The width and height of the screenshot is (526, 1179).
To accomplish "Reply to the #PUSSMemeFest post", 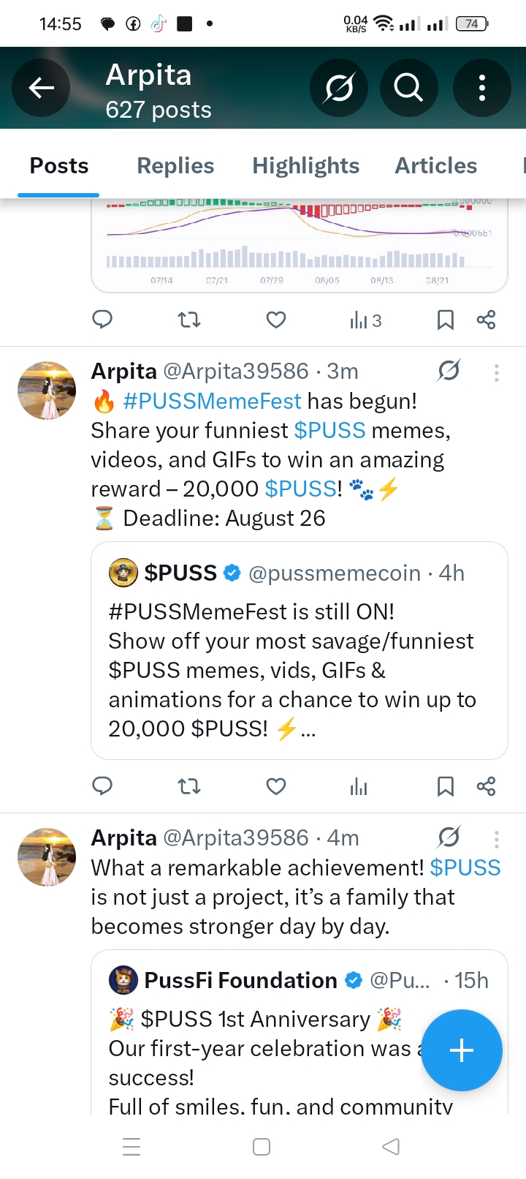I will (x=102, y=786).
